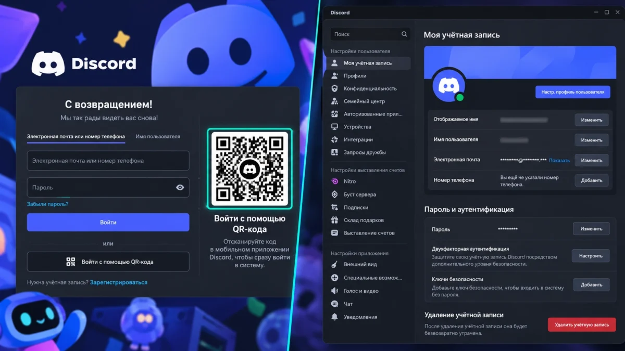Click Изменить next to Электронная почта

click(x=592, y=160)
